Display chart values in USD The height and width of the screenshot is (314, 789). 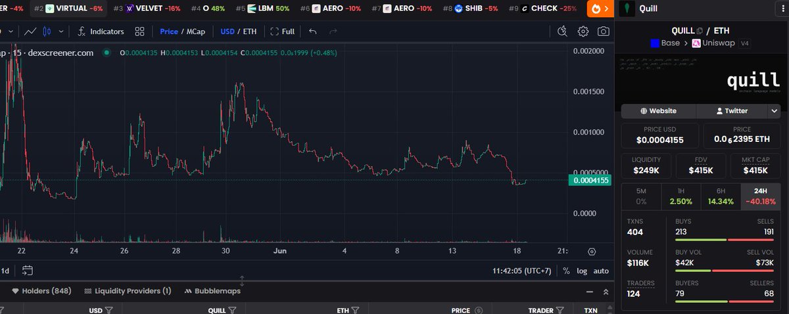point(227,31)
